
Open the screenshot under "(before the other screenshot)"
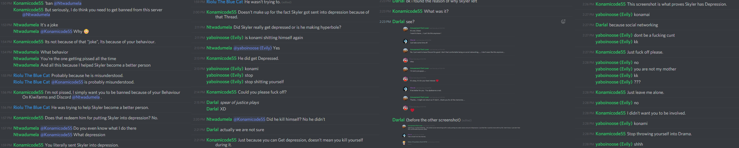[x=461, y=135]
